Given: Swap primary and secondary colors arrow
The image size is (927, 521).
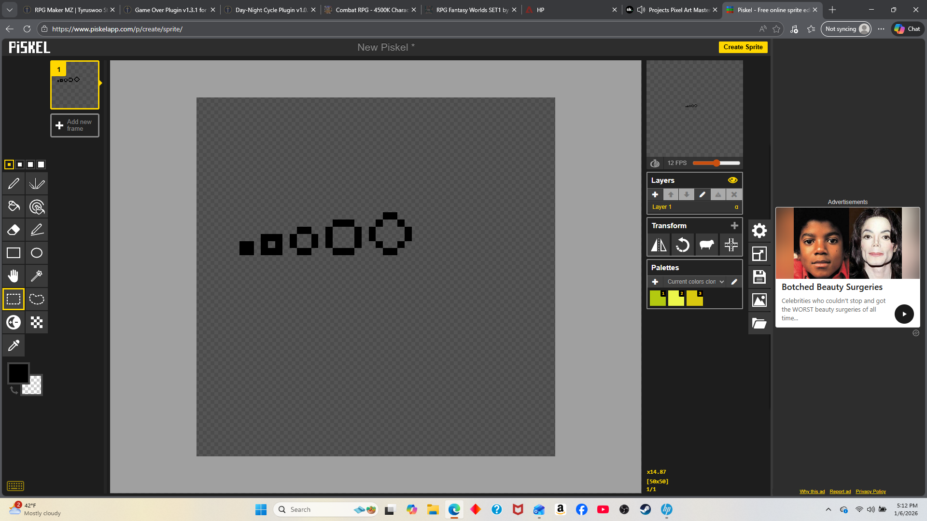Looking at the screenshot, I should (x=14, y=390).
